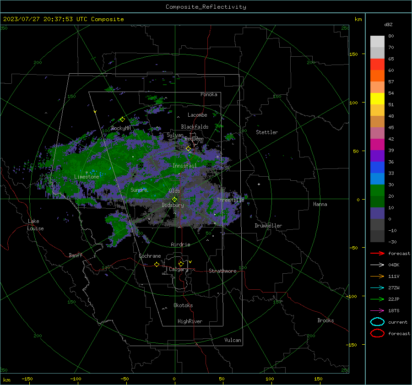Click the yellow diamond marker near RockyMH
Image resolution: width=412 pixels, height=385 pixels.
click(122, 119)
